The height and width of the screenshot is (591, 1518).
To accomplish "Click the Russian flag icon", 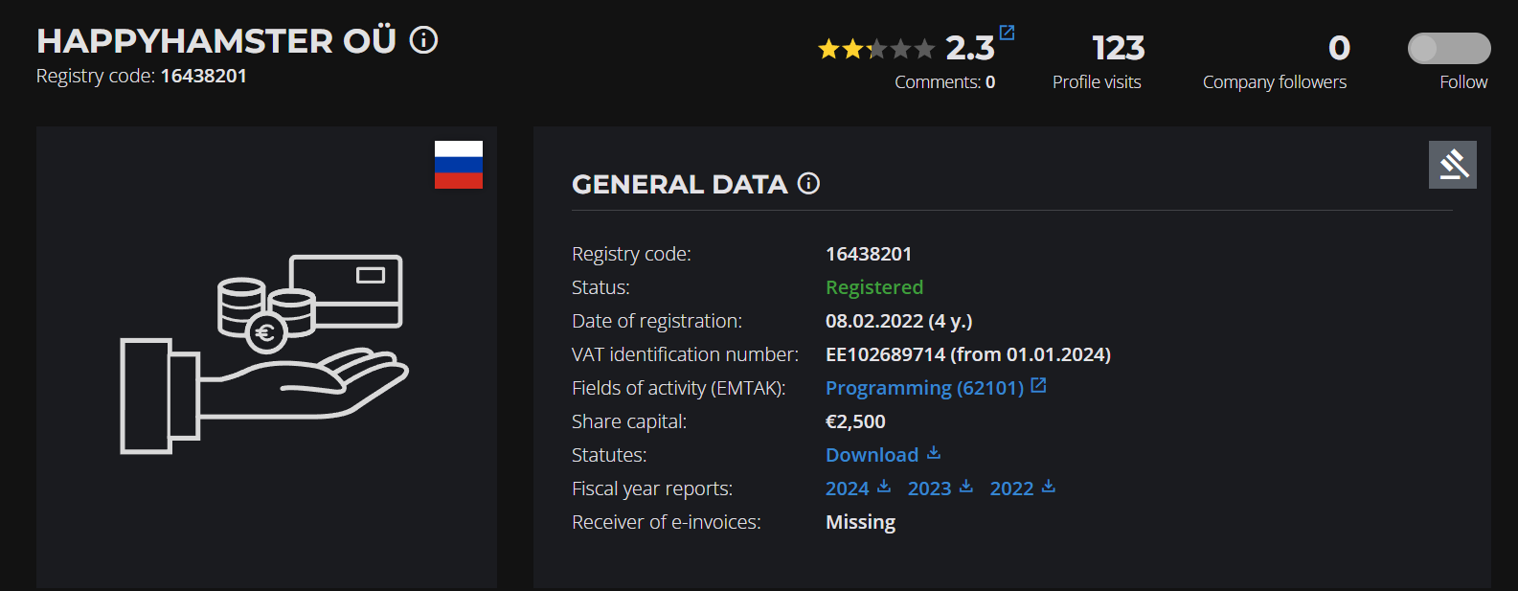I will [459, 165].
